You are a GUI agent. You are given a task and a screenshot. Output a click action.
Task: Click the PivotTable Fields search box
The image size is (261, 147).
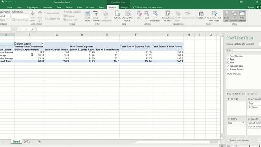243,50
